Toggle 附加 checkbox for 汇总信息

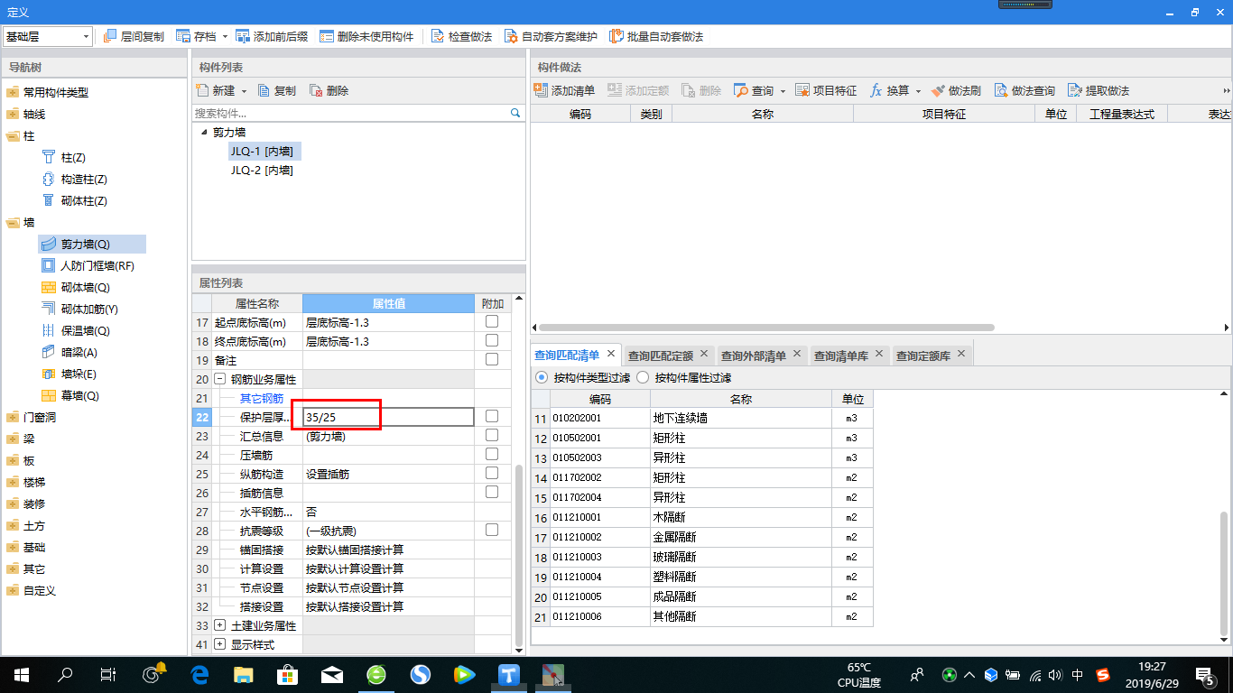tap(492, 435)
